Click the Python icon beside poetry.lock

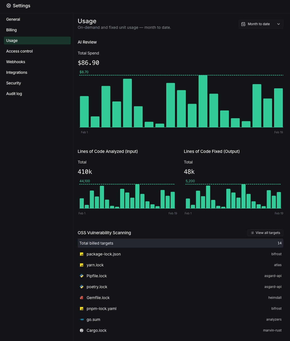pyautogui.click(x=82, y=287)
